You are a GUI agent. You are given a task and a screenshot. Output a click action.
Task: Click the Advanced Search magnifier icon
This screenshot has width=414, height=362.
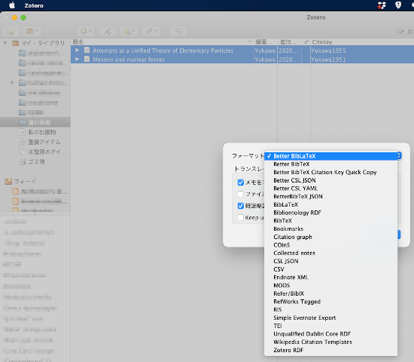[x=178, y=31]
